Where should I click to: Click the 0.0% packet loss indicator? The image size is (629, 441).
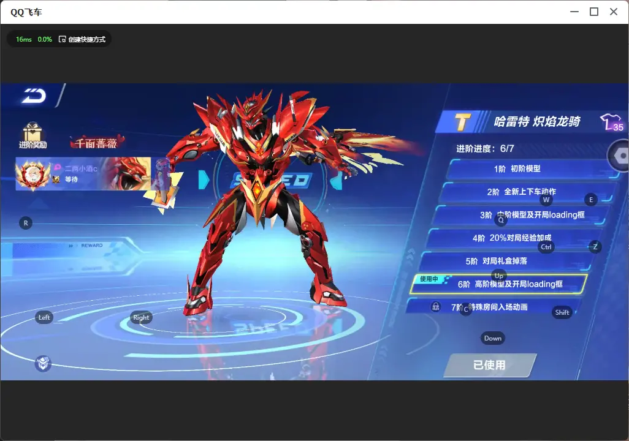45,39
